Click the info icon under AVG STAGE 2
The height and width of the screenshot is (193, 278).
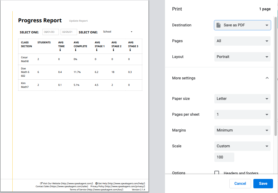point(113,50)
